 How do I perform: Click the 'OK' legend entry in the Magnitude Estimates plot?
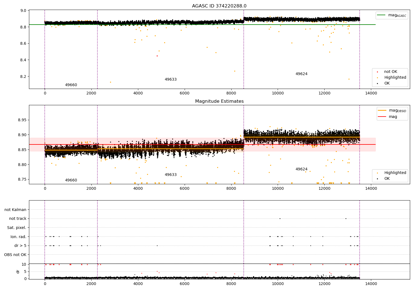point(387,179)
